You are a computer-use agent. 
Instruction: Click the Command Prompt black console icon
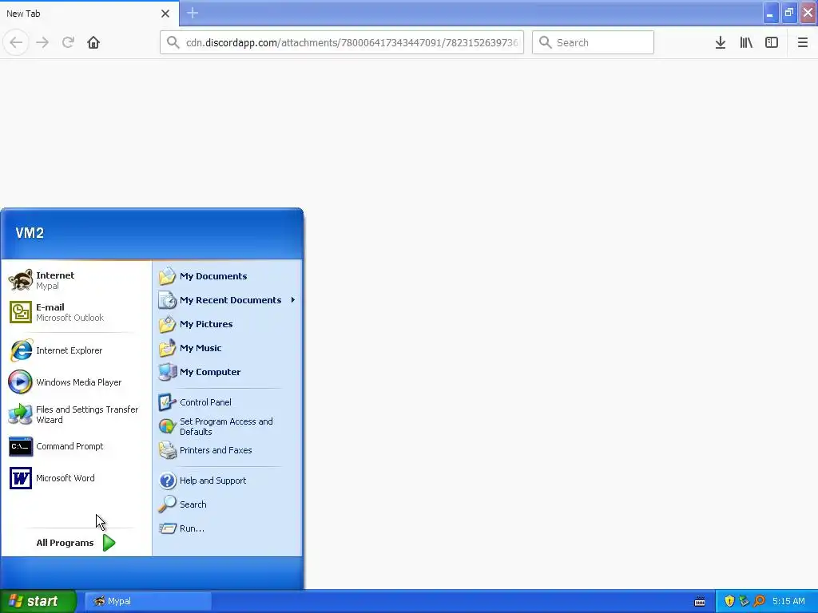tap(20, 447)
